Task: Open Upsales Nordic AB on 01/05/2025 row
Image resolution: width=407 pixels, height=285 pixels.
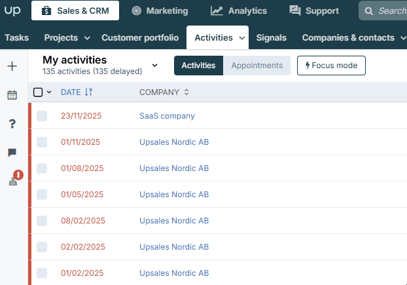Action: point(174,195)
